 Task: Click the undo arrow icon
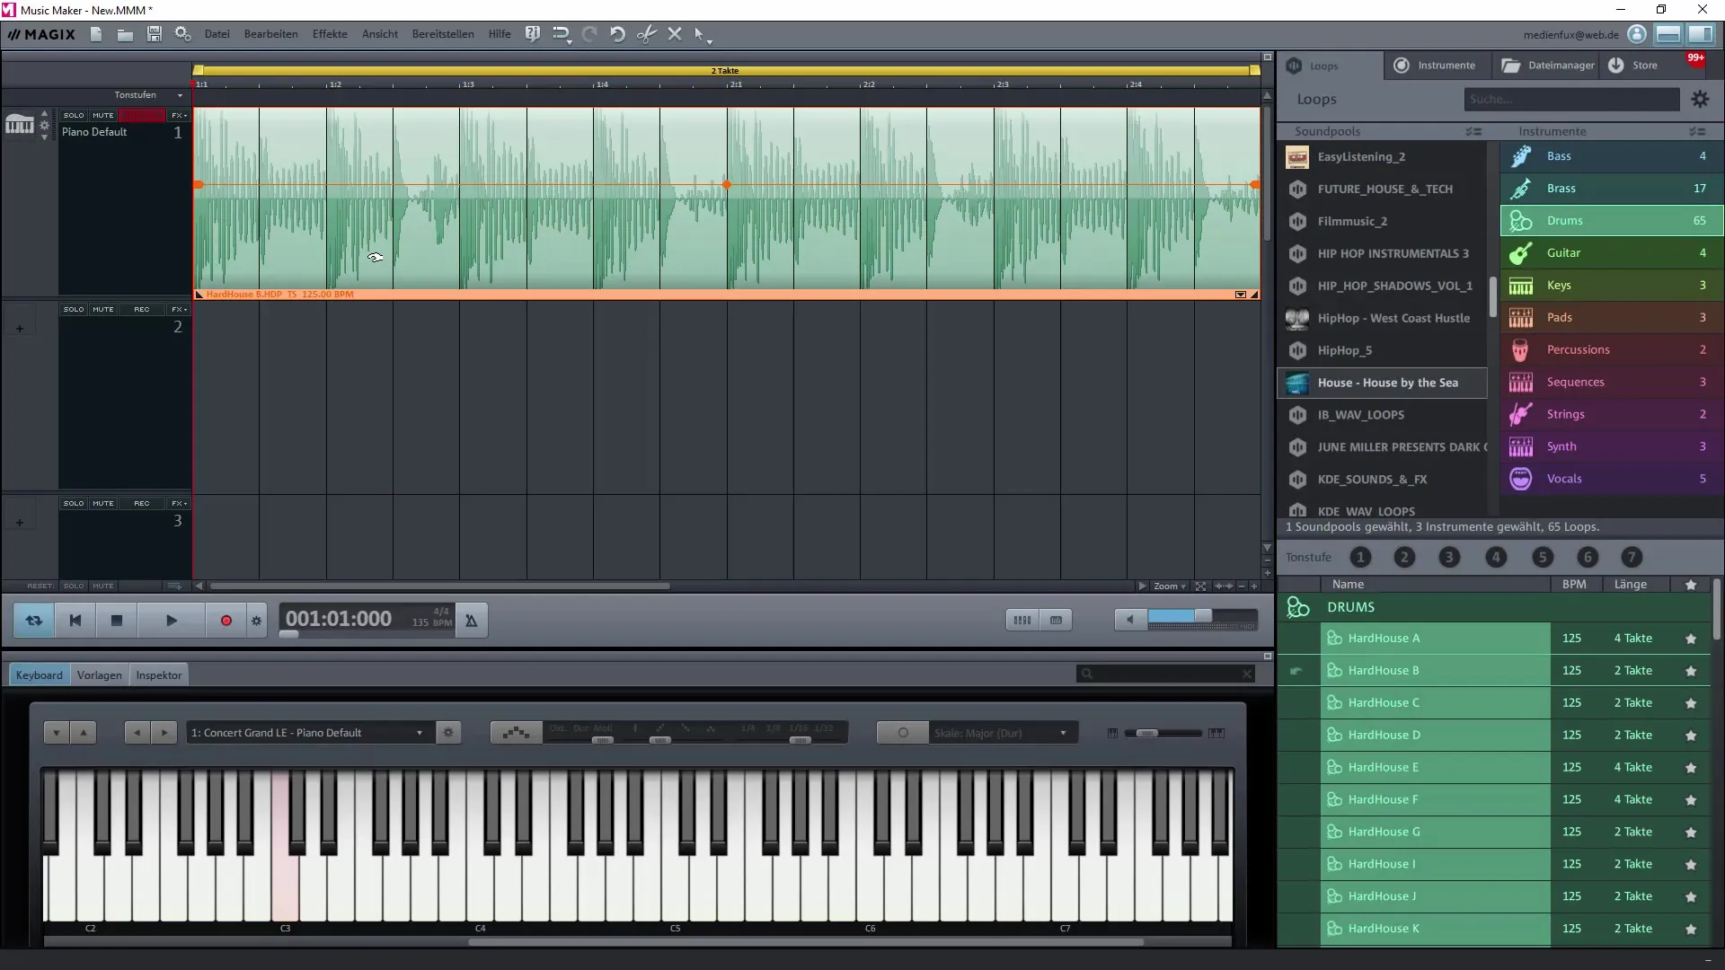[618, 34]
